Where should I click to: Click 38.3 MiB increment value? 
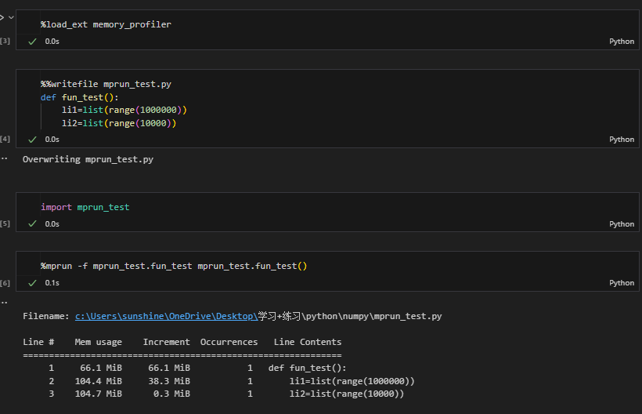(x=169, y=381)
